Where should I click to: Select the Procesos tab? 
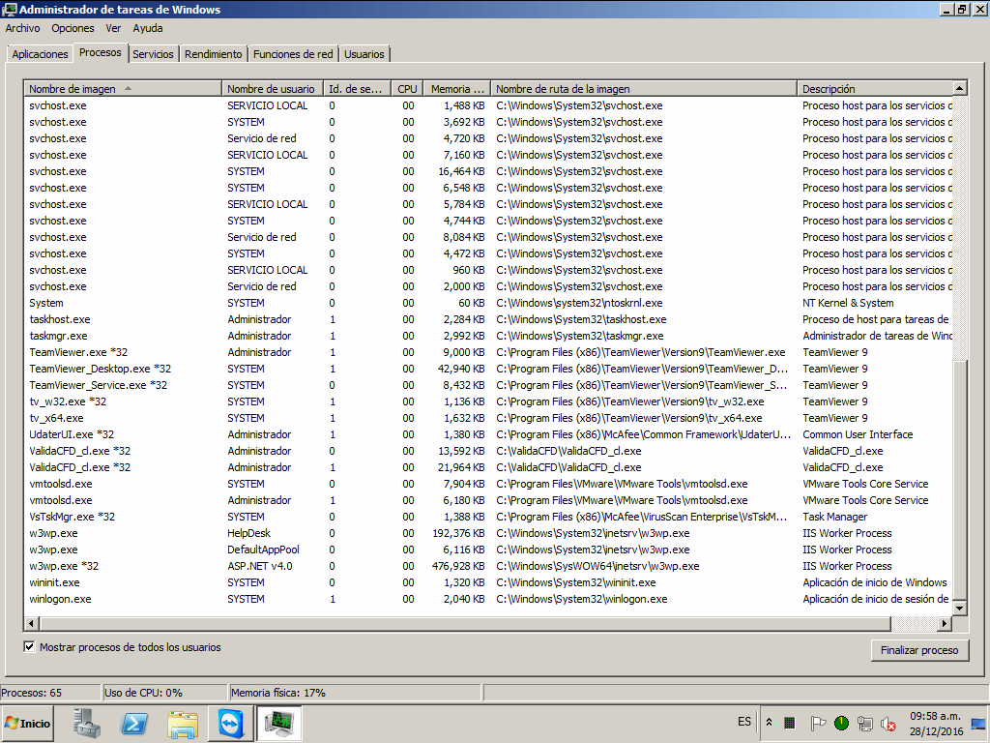click(x=101, y=53)
